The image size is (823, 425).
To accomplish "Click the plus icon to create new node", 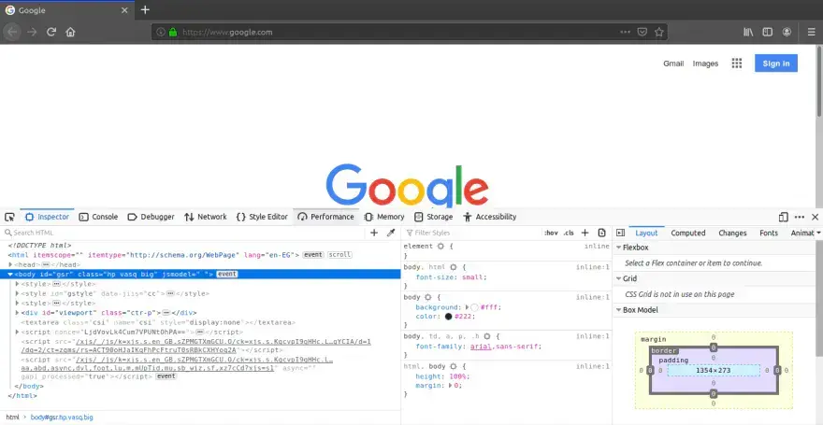I will pyautogui.click(x=374, y=233).
